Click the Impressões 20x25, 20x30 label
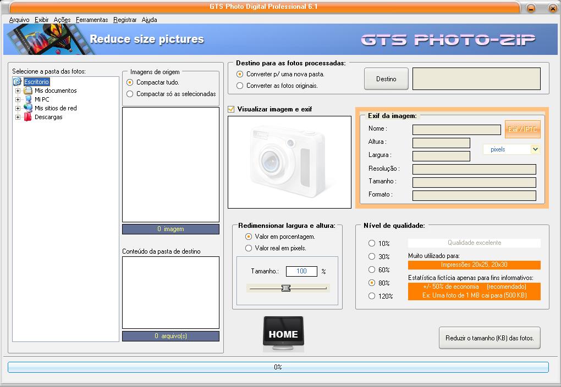The width and height of the screenshot is (561, 387). [474, 265]
